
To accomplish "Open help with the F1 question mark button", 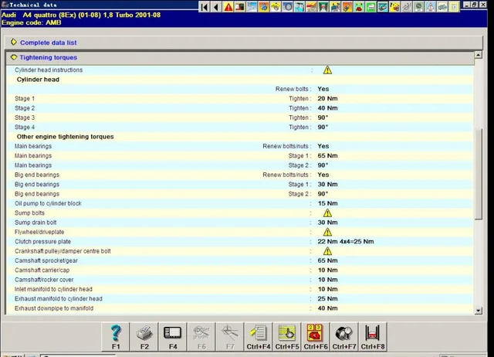I will coord(116,335).
